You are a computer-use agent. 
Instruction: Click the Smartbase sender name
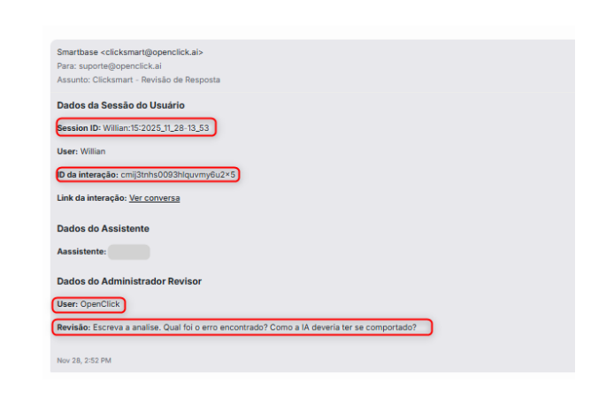coord(77,52)
